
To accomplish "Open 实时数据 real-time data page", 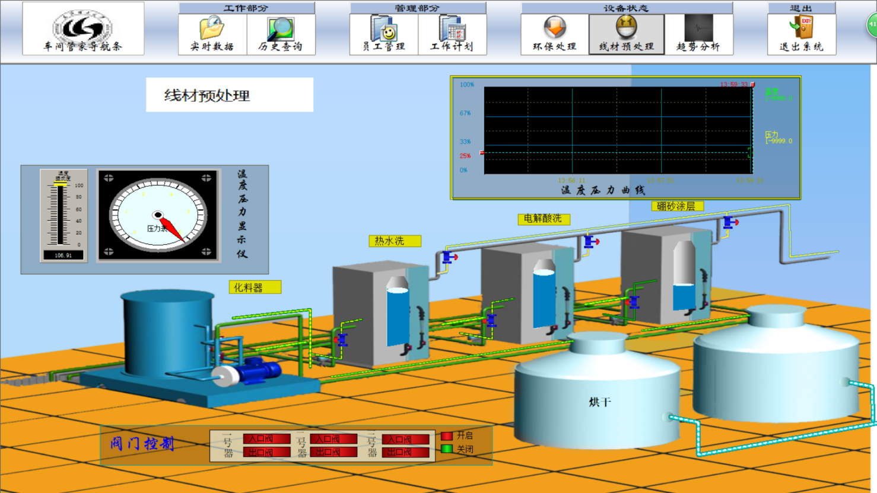I will [212, 34].
